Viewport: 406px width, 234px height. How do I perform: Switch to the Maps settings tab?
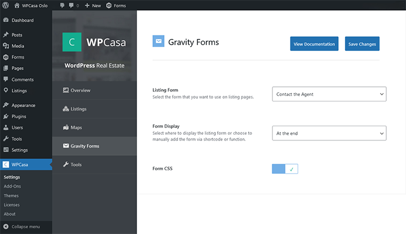click(x=95, y=127)
